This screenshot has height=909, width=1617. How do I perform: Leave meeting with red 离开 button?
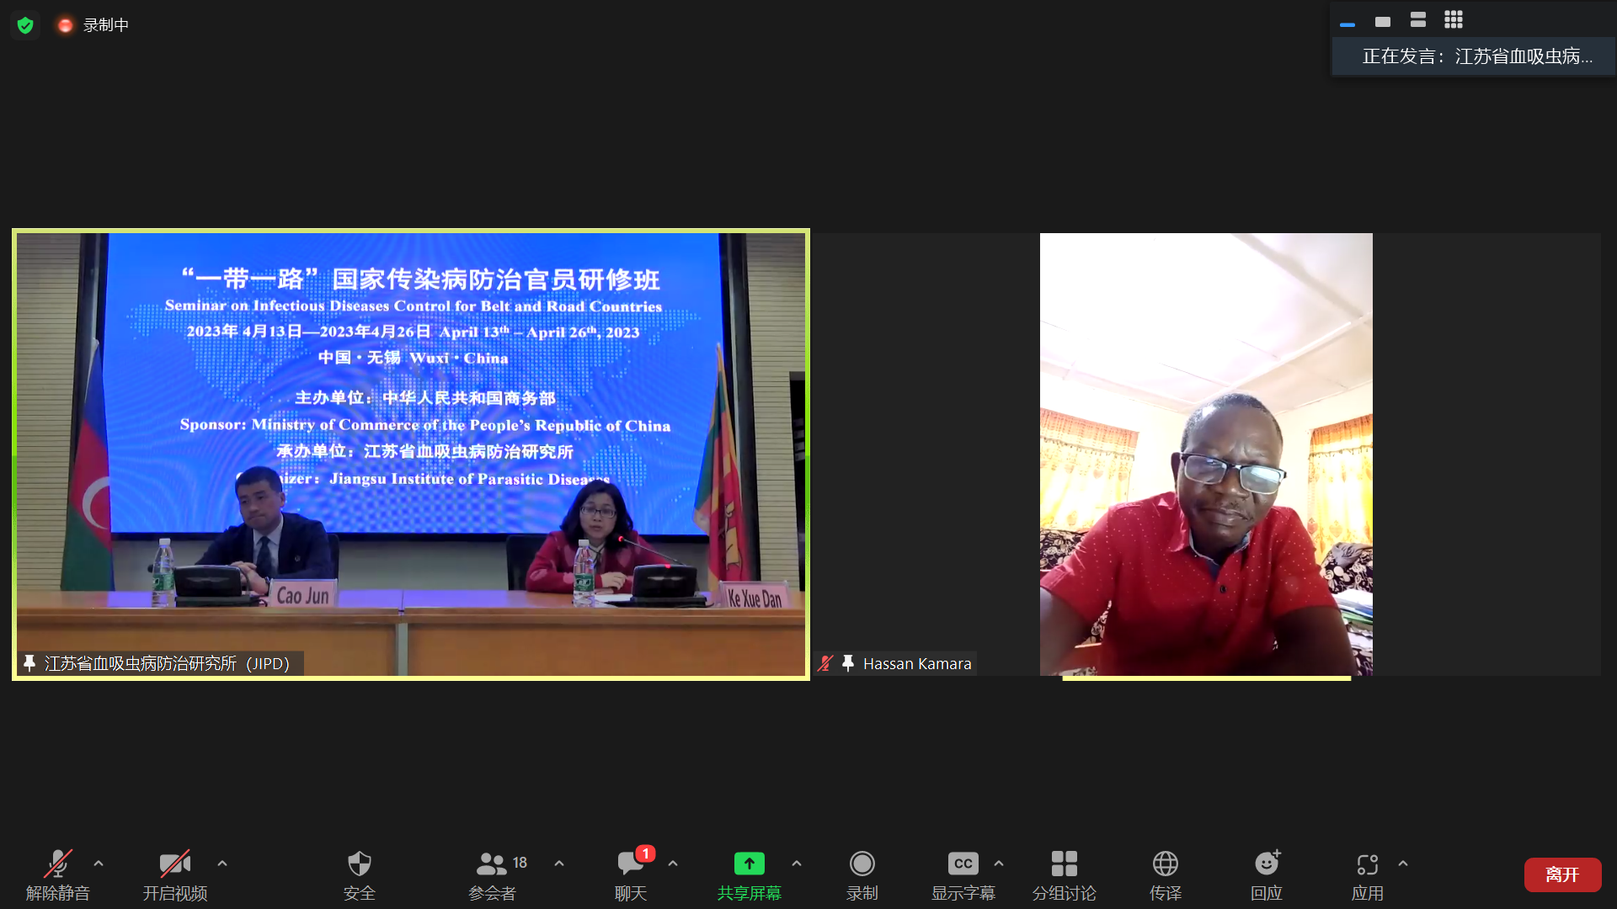click(1562, 874)
